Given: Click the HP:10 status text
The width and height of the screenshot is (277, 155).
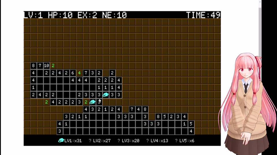Looking at the screenshot, I should click(60, 15).
